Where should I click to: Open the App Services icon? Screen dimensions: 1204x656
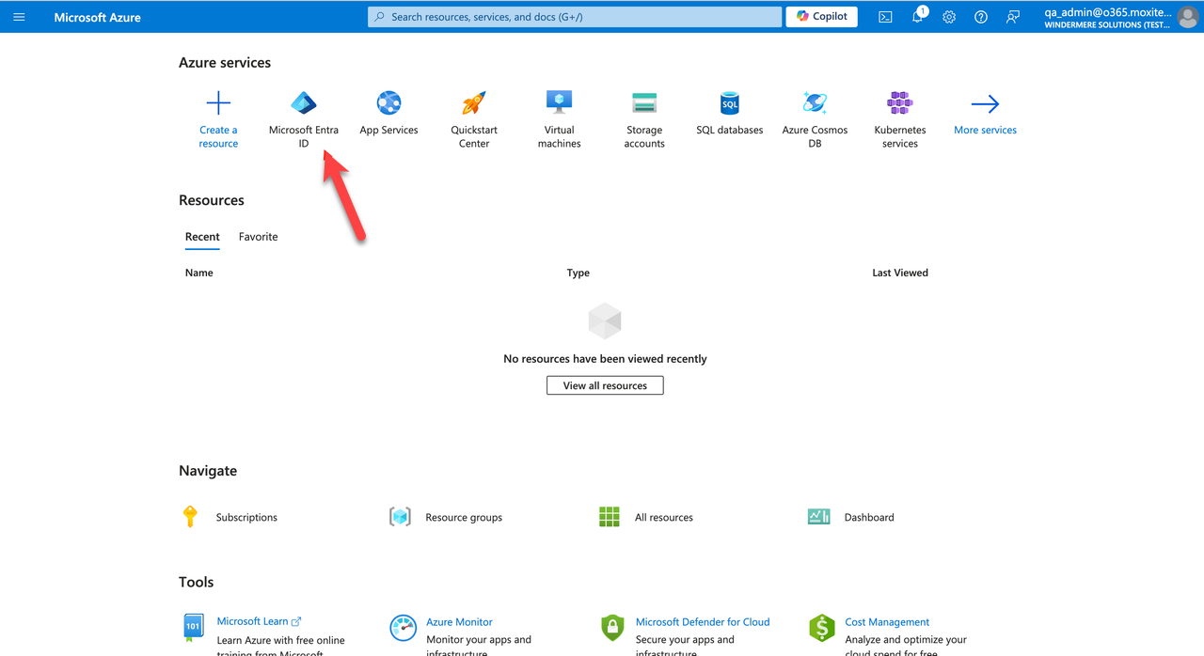(388, 102)
